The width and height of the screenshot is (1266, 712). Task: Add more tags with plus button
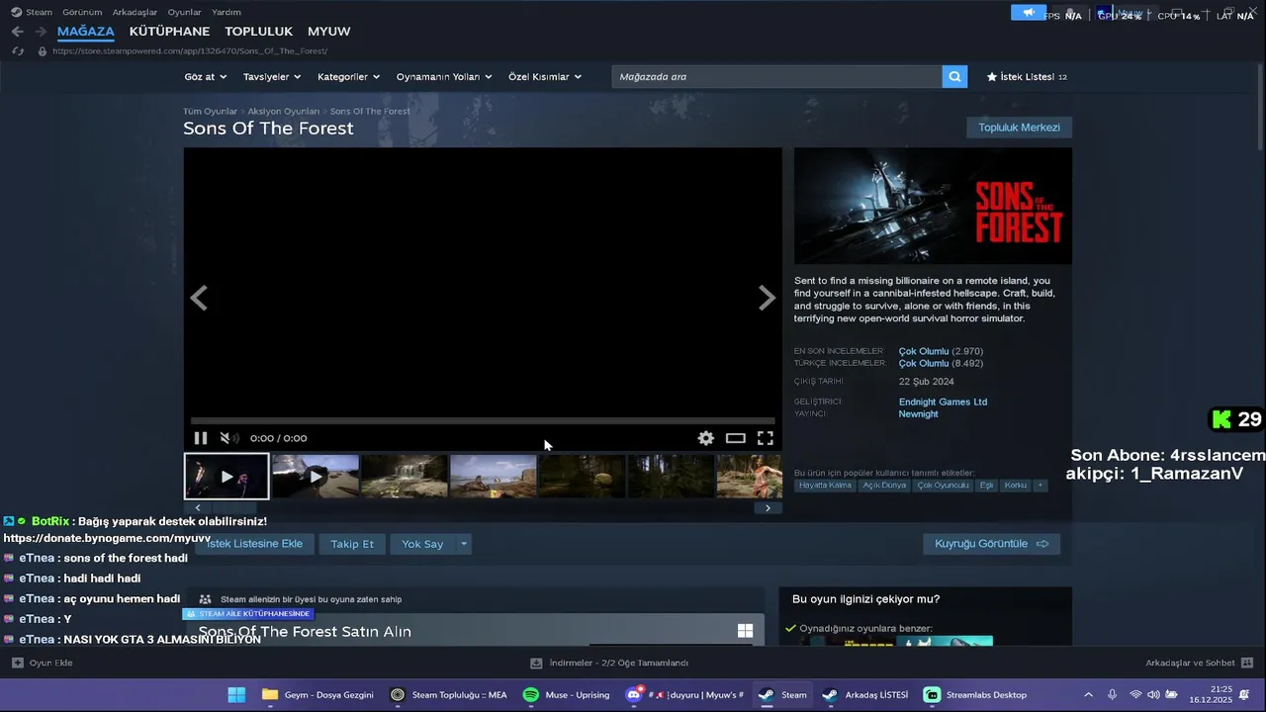tap(1040, 486)
